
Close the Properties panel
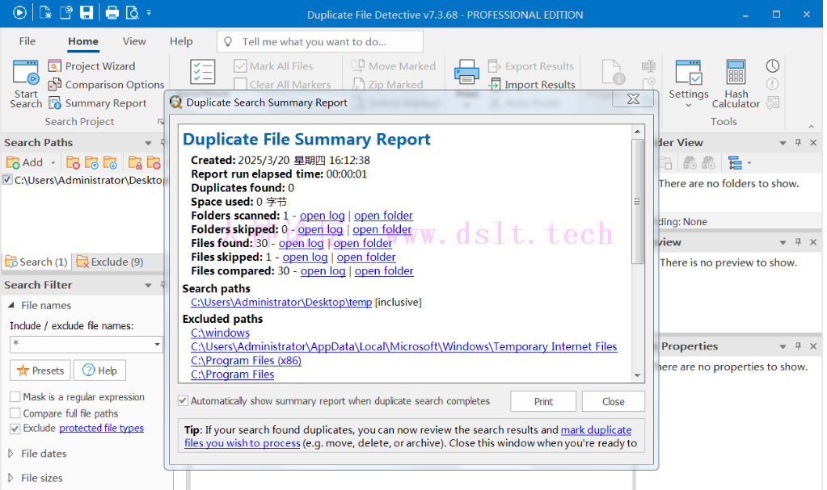tap(813, 346)
